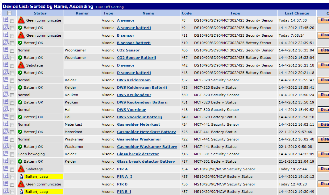Open log icon for D sensor row
The height and width of the screenshot is (195, 329).
tap(6, 65)
